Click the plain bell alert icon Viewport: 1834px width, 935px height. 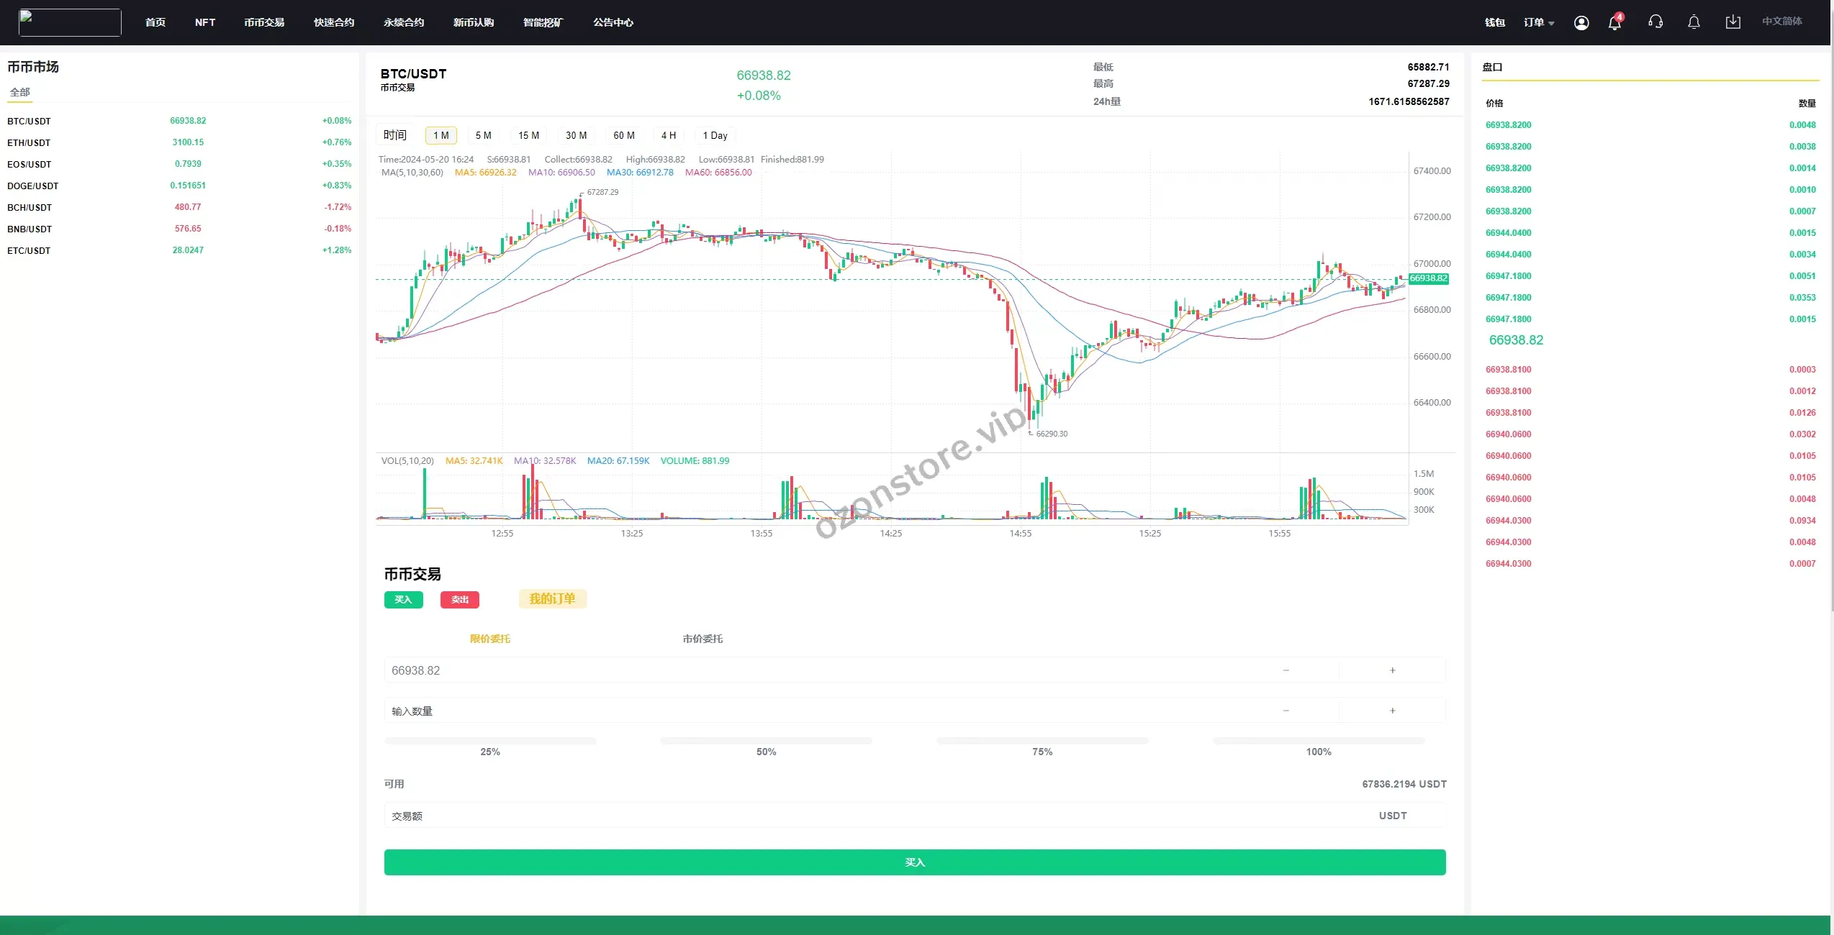tap(1694, 22)
